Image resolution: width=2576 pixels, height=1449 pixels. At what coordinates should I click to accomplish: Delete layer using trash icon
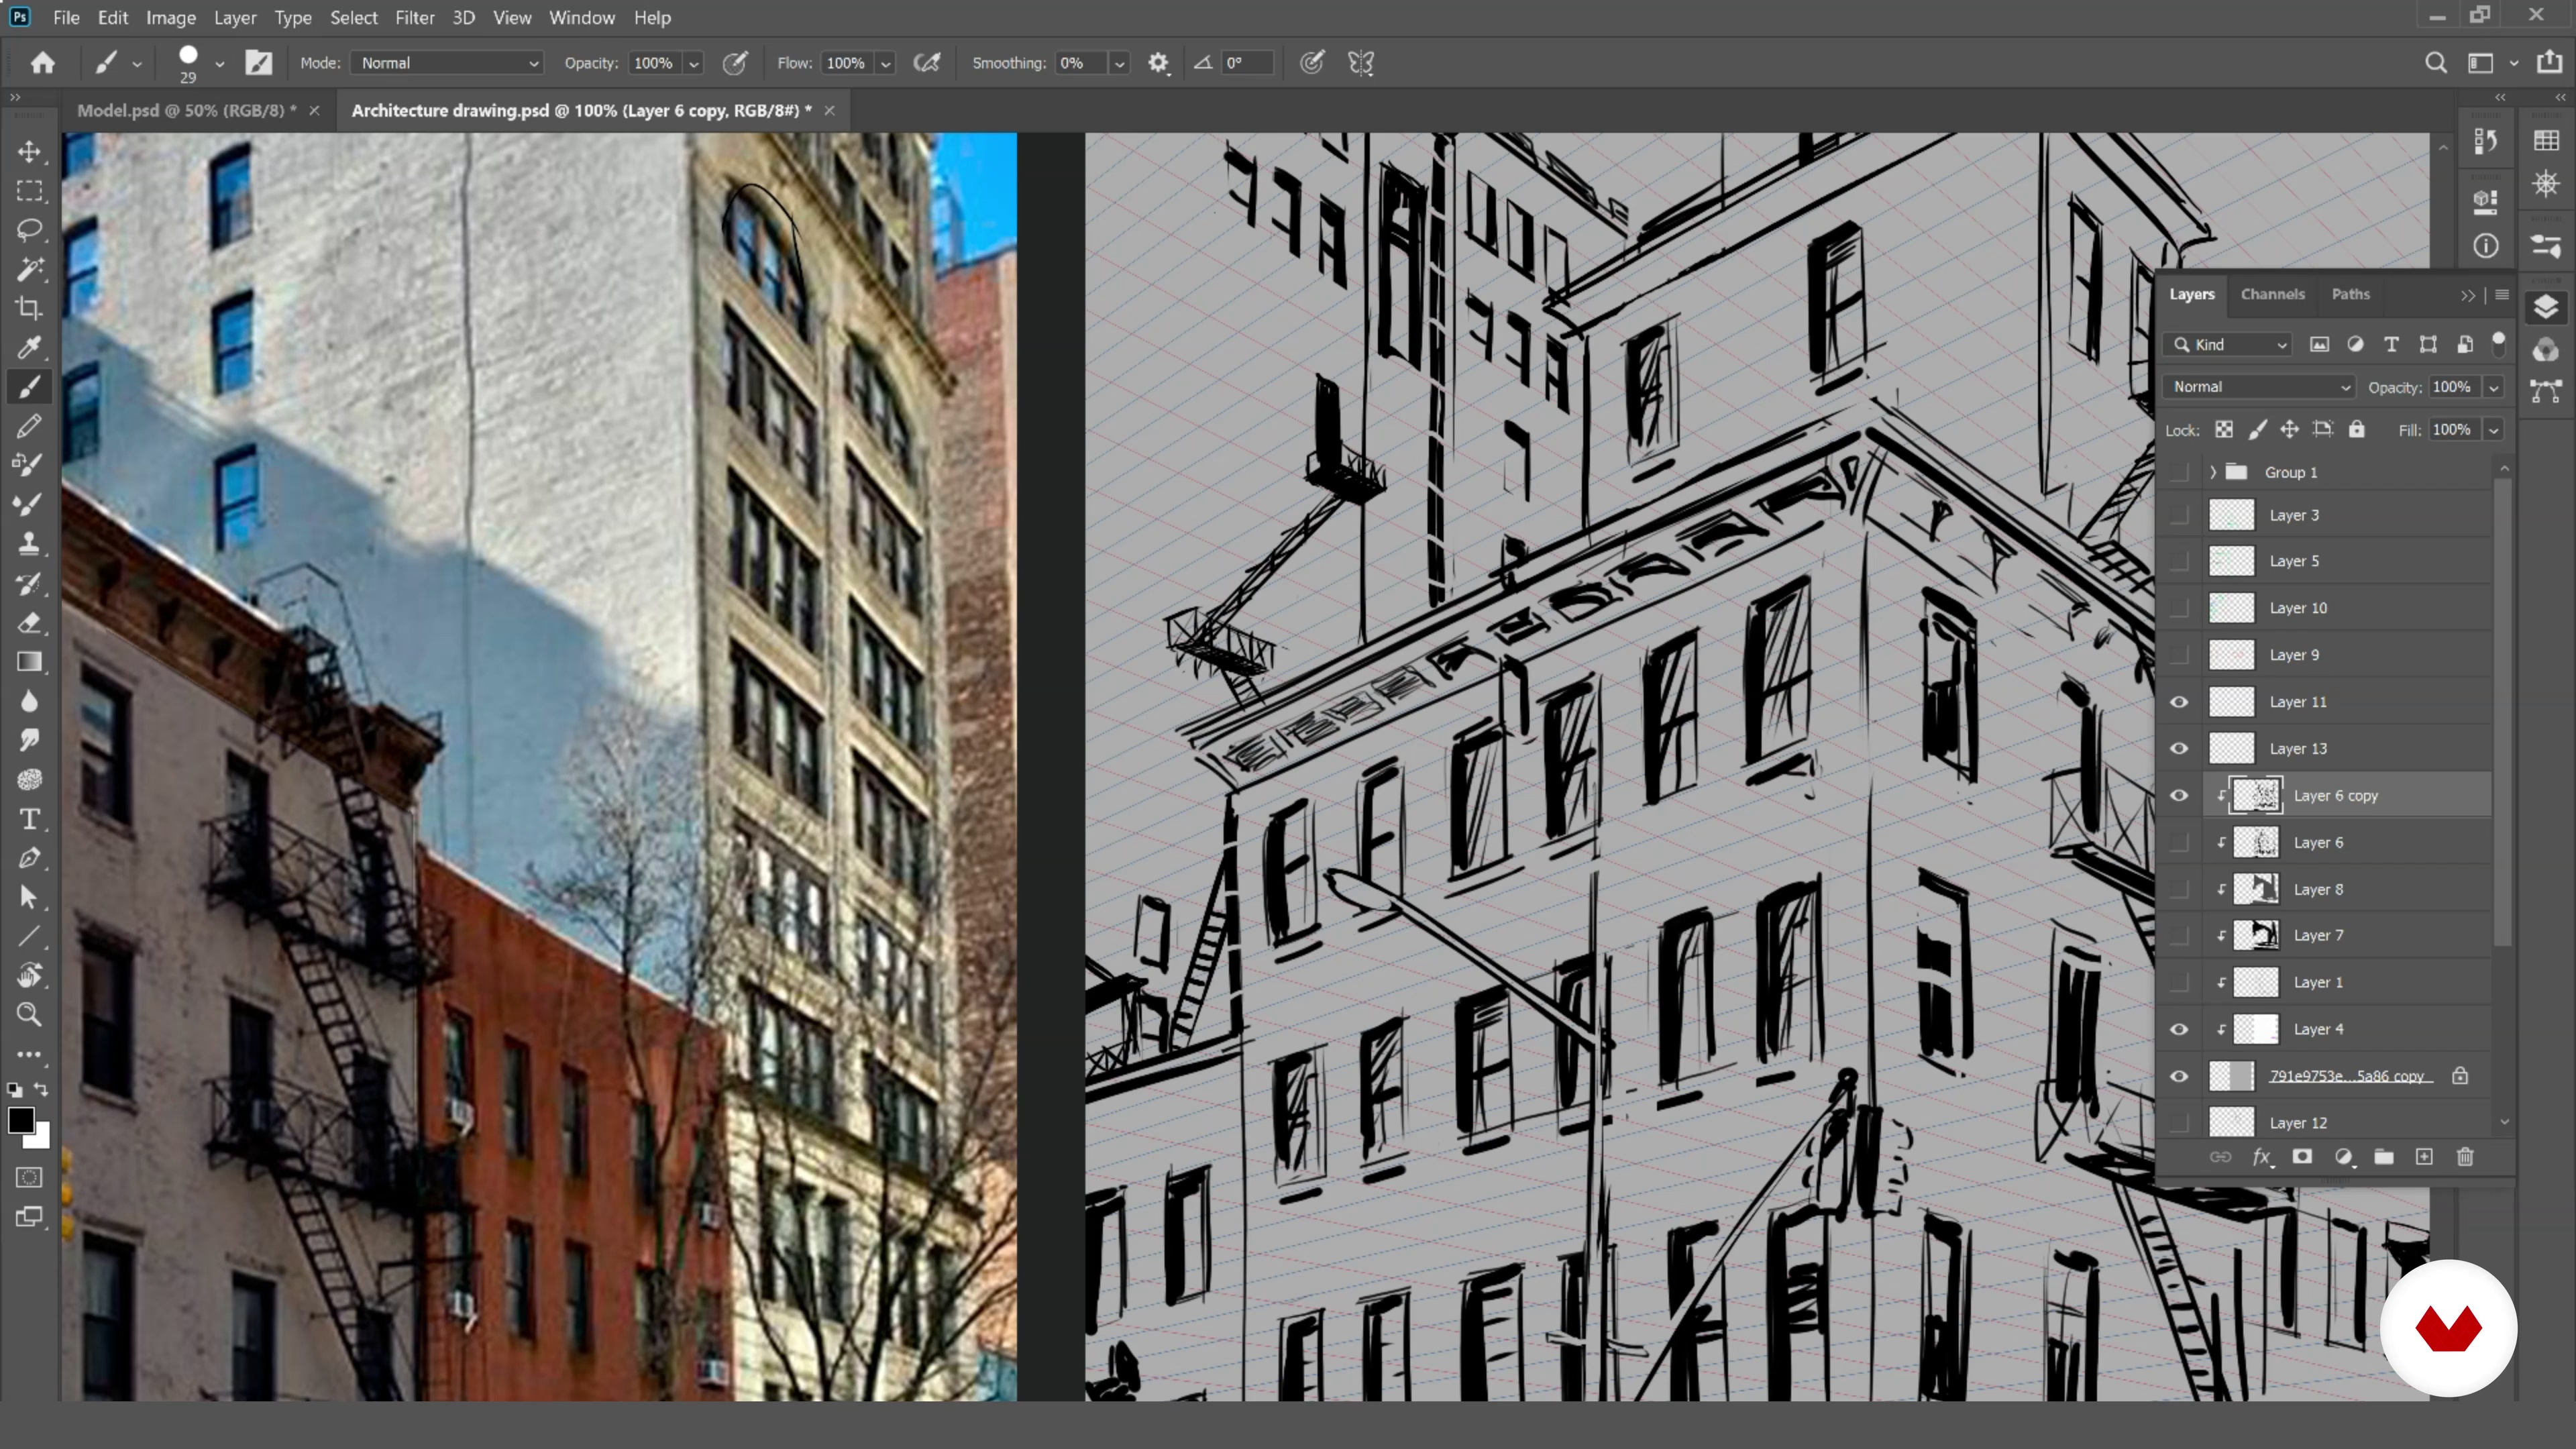point(2465,1157)
